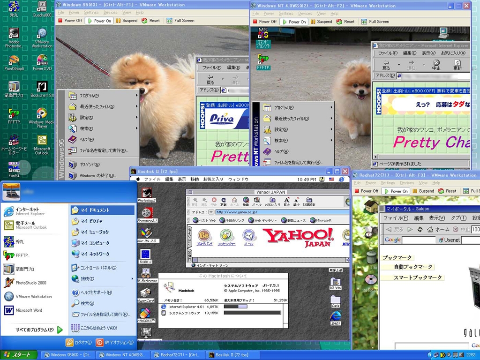Open the 秀丸 desktop icon
This screenshot has height=360, width=480.
[14, 8]
